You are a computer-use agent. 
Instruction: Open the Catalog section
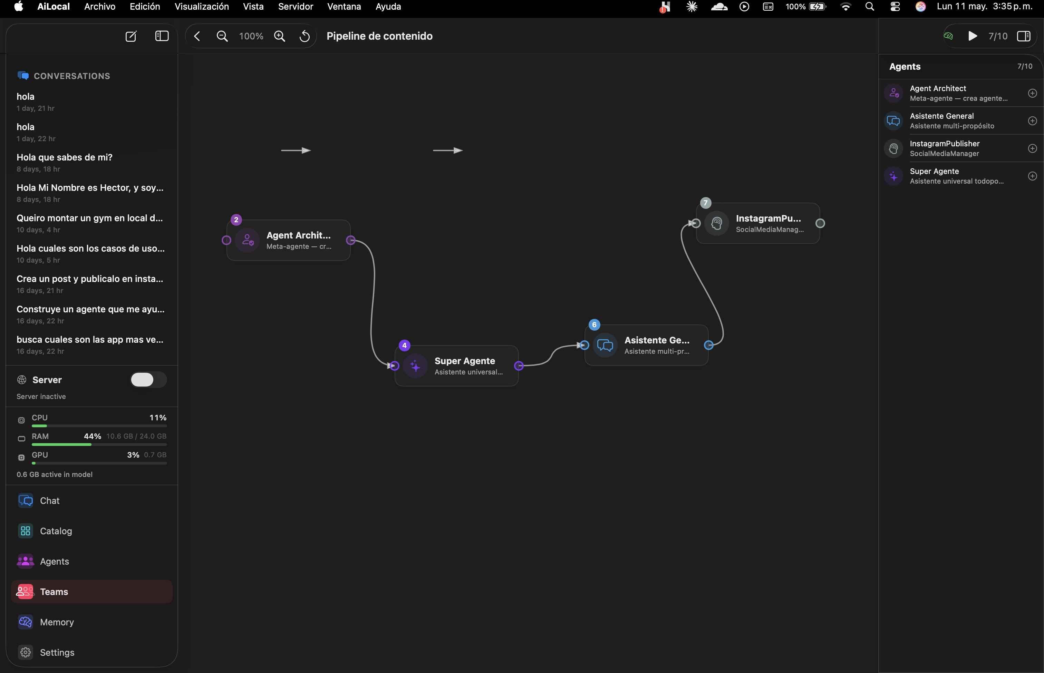92,531
